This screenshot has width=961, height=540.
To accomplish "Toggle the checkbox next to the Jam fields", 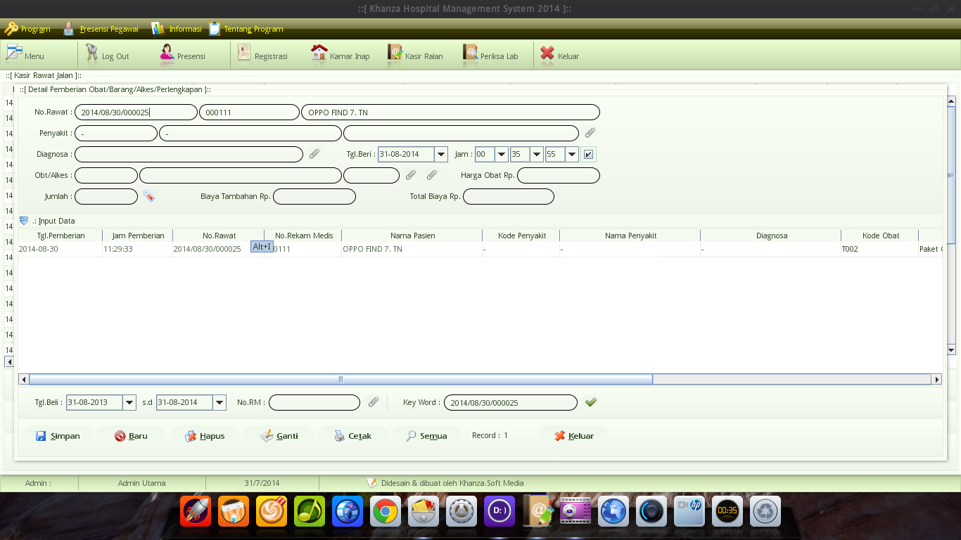I will [588, 153].
